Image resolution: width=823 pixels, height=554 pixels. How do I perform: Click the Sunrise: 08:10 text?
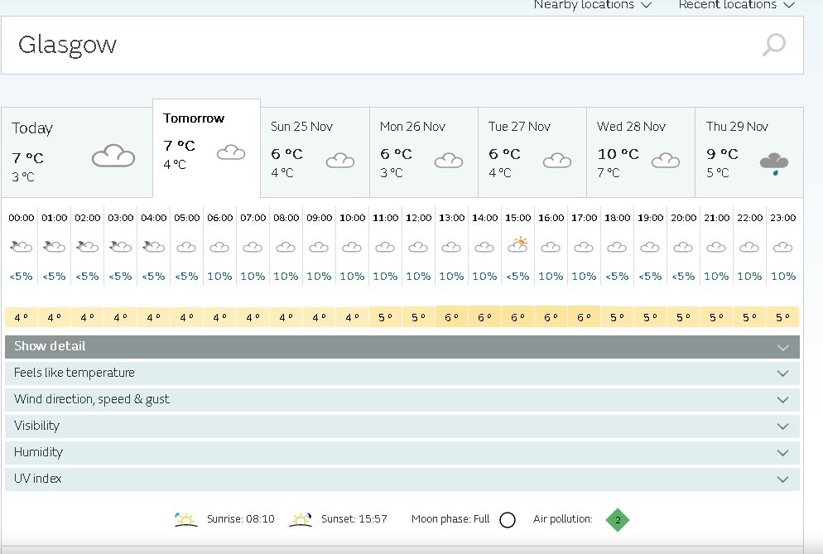click(240, 519)
